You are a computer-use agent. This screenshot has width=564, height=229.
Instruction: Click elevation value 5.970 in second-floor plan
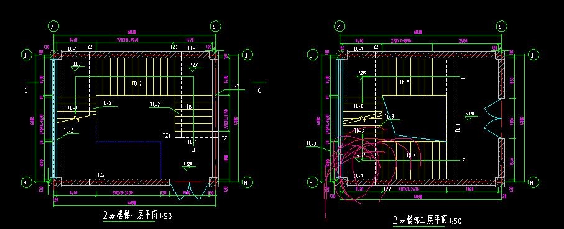pyautogui.click(x=469, y=114)
